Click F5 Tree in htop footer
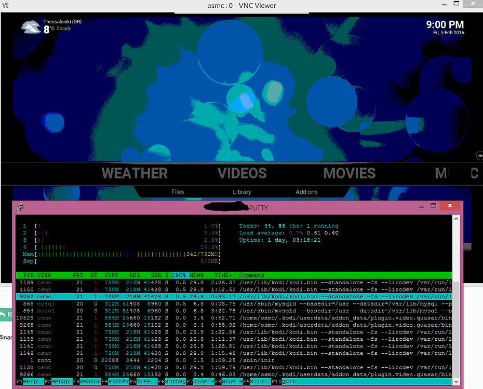This screenshot has width=483, height=389. 143,382
